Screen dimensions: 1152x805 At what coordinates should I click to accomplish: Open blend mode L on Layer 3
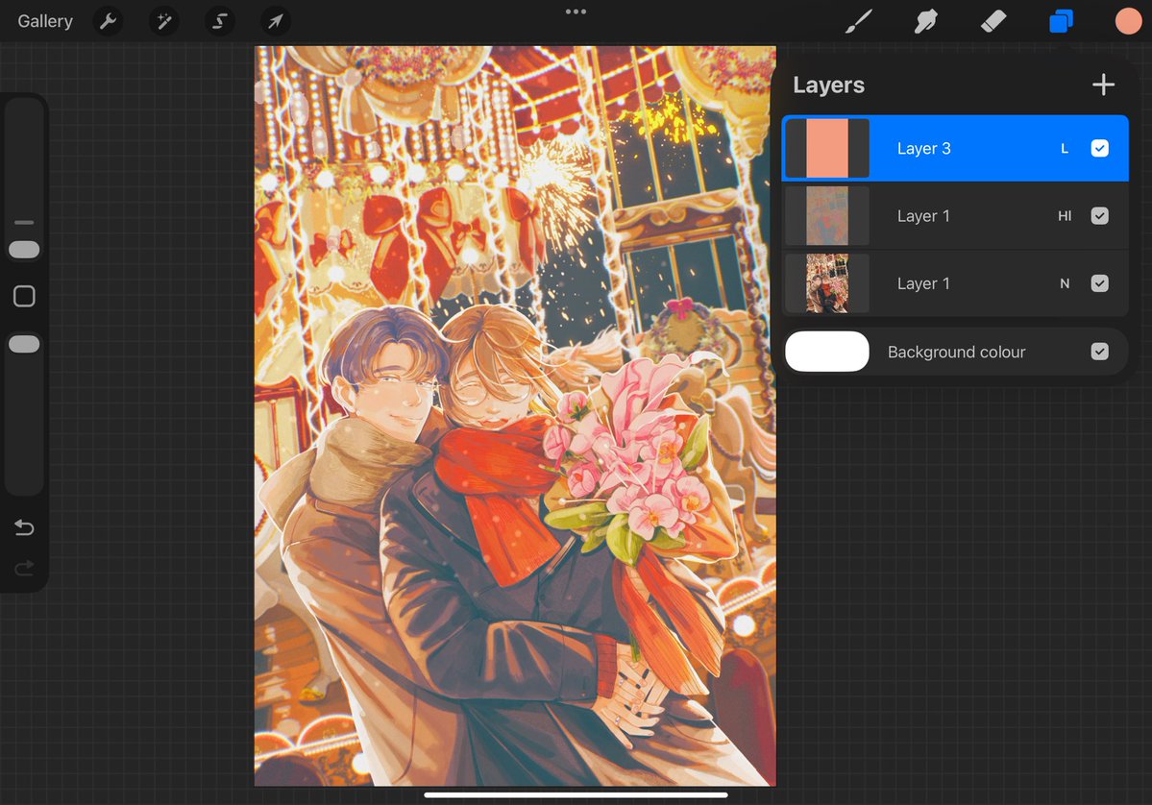pyautogui.click(x=1064, y=148)
